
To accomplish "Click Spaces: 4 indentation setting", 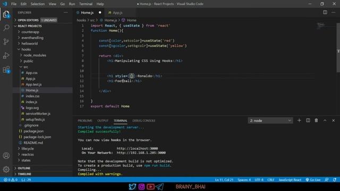I will [244, 180].
